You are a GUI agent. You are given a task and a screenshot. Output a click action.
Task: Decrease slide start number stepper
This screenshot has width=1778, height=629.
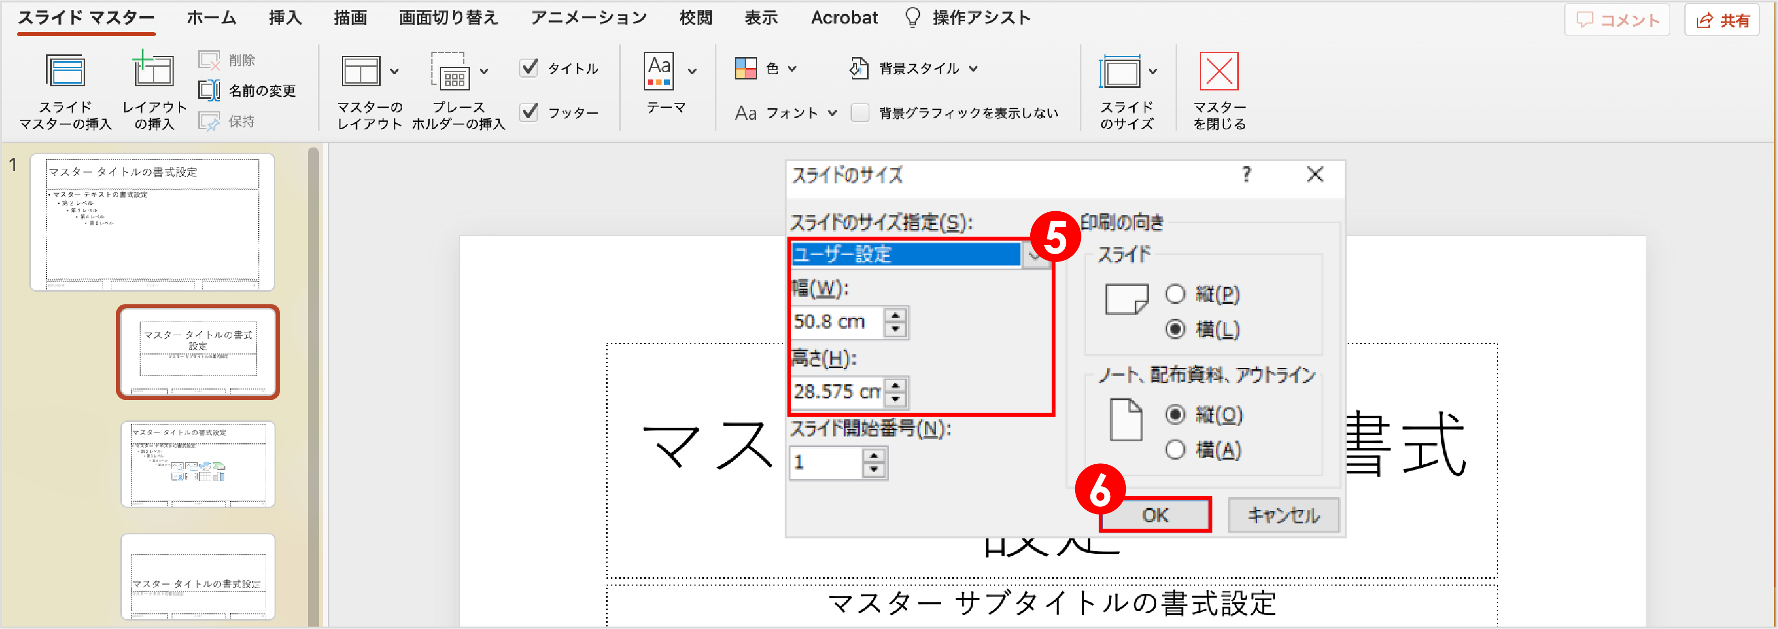pos(874,470)
